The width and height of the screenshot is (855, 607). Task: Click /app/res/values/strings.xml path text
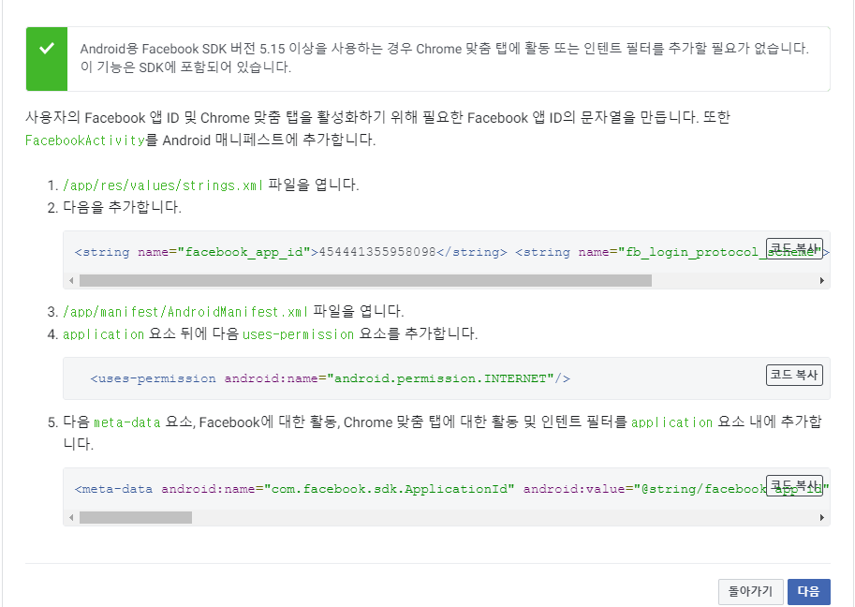click(163, 185)
